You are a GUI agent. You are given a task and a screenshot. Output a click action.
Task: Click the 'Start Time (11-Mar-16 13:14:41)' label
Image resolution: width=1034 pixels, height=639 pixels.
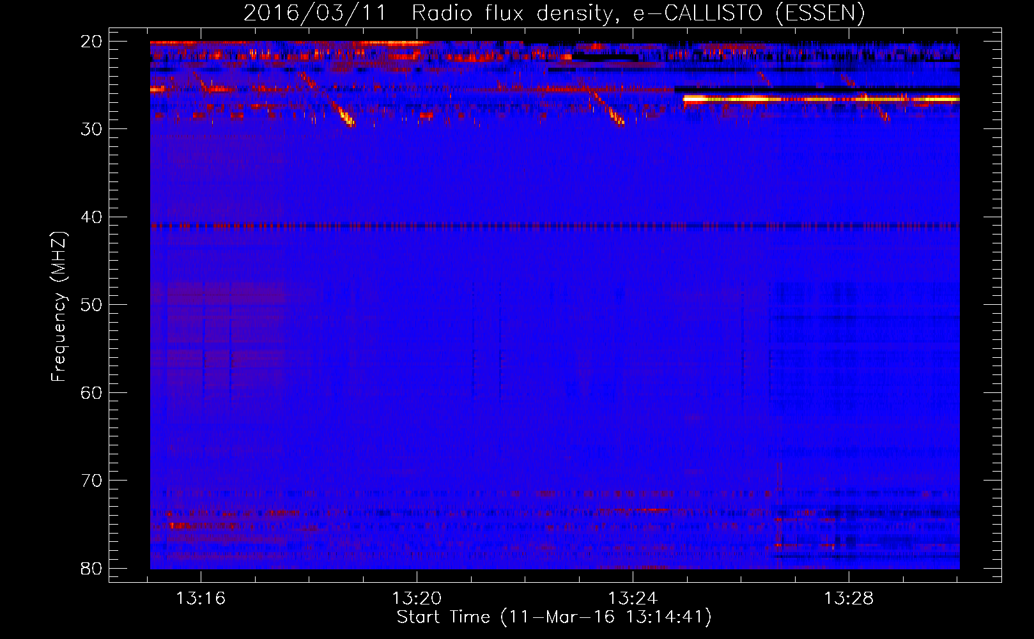click(x=554, y=617)
